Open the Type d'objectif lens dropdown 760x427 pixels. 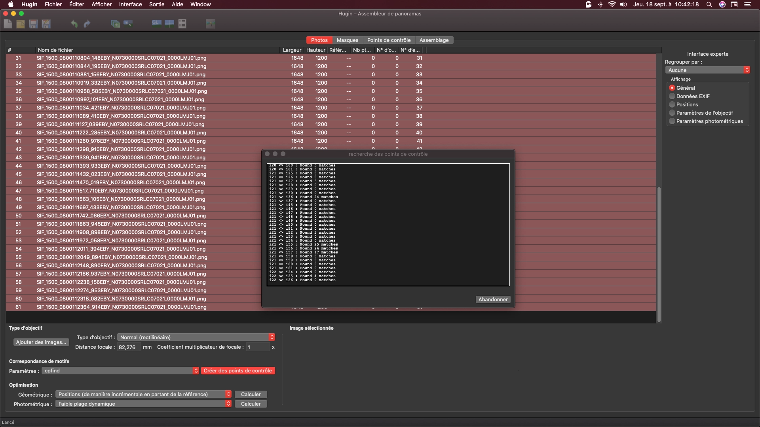pos(196,337)
